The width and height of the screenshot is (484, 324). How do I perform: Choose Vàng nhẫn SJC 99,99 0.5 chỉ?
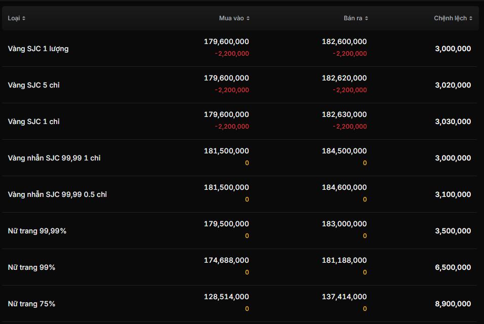tap(57, 194)
